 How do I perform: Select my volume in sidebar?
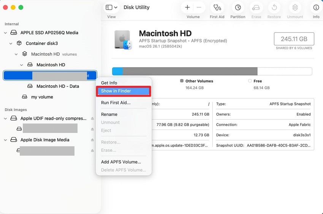coord(42,97)
